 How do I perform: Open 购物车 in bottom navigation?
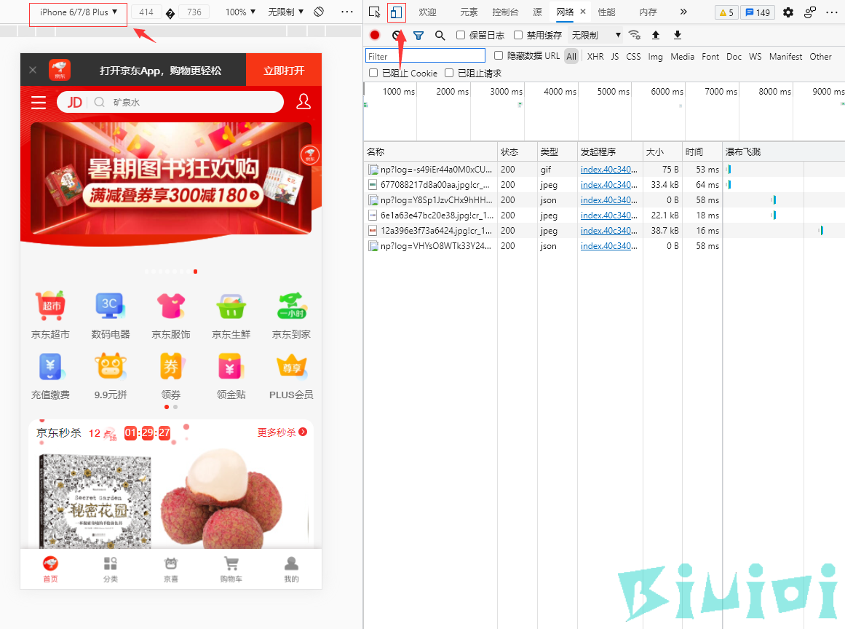[x=231, y=570]
